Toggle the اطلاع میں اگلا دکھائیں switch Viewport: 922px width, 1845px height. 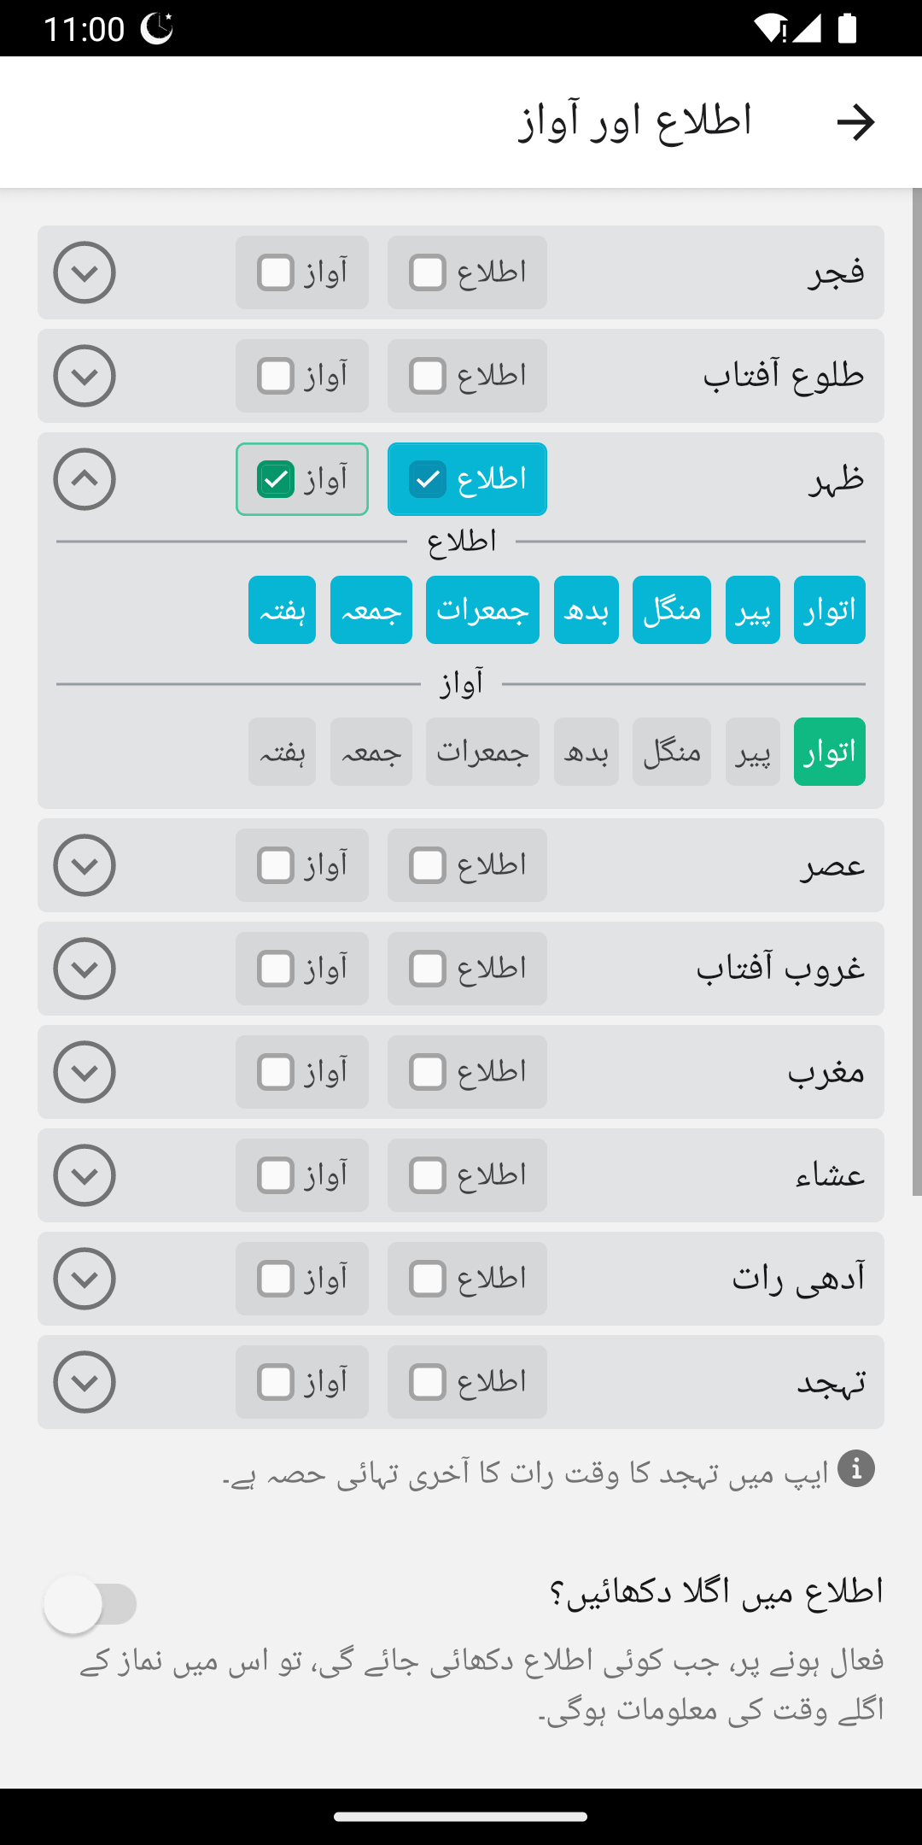click(x=90, y=1604)
